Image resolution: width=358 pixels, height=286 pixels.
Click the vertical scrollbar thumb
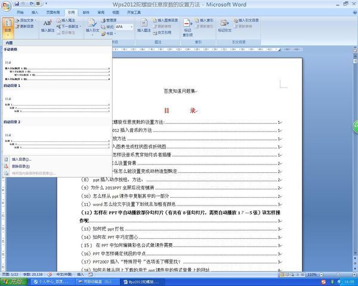click(355, 61)
